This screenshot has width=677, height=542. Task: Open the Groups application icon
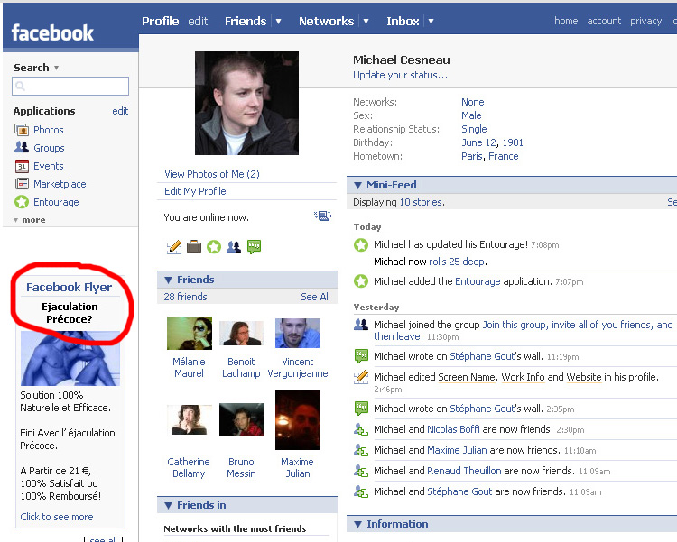[22, 148]
